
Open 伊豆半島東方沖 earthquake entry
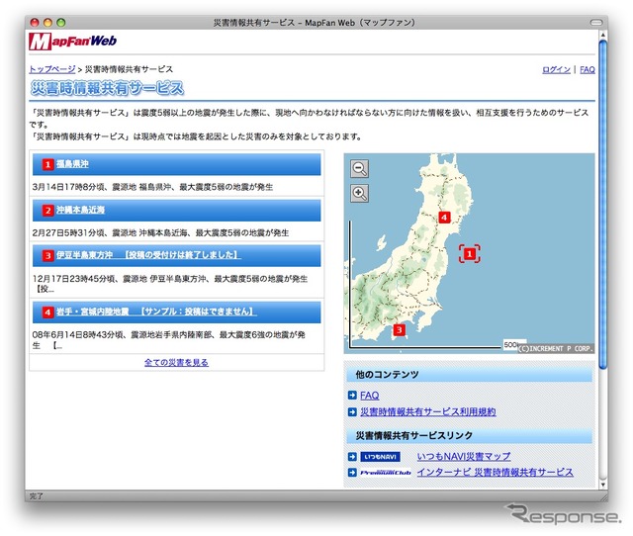point(148,255)
